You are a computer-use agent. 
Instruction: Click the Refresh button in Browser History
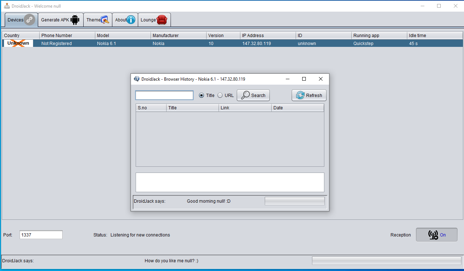click(x=309, y=95)
